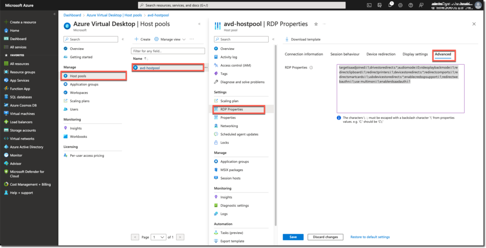Open Azure Cosmos DB in the sidebar
Screen dimensions: 486x248
[x=23, y=105]
